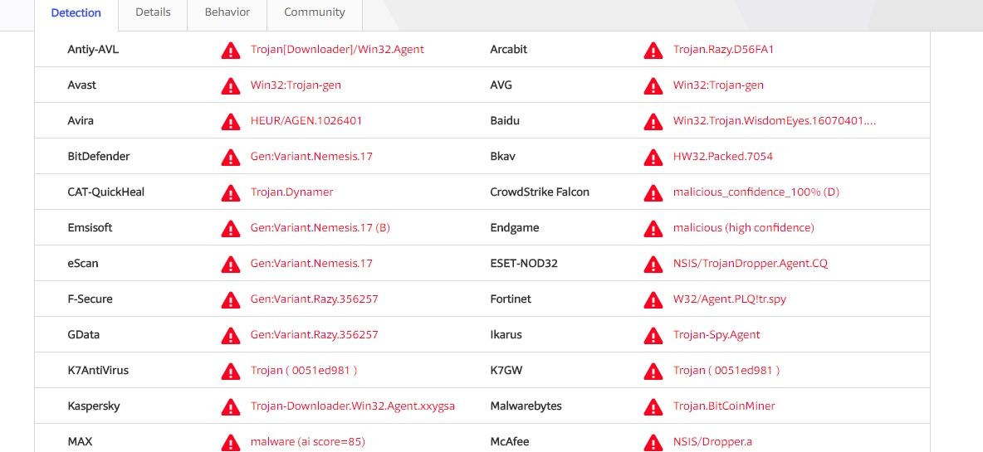Image resolution: width=983 pixels, height=452 pixels.
Task: Click the warning triangle for Kaspersky
Action: (x=230, y=407)
